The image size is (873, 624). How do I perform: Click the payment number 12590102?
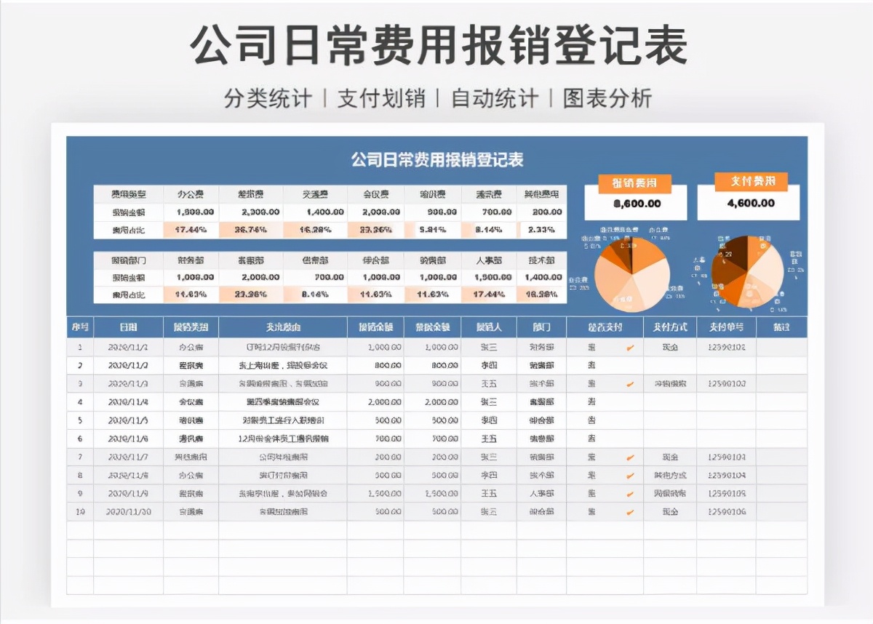click(x=726, y=347)
